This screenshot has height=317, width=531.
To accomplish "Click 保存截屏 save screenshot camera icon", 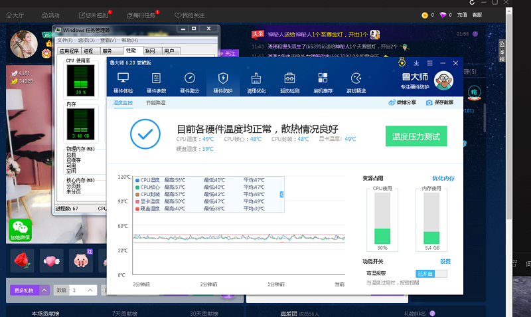I will coord(439,102).
